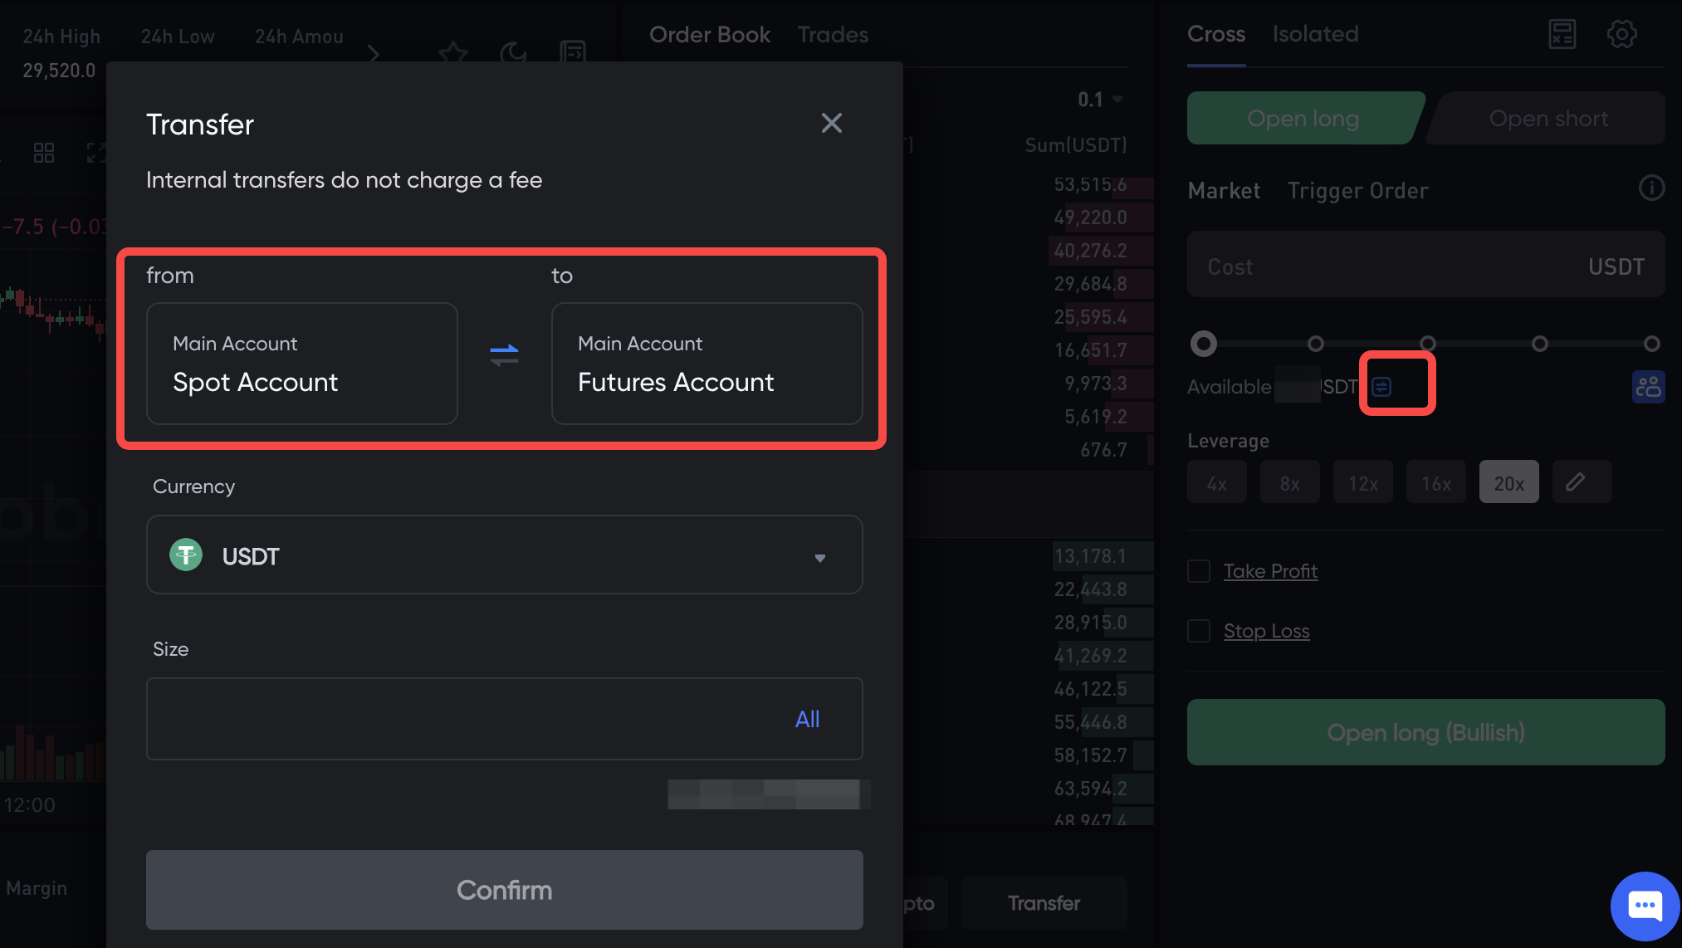
Task: Close the Transfer dialog
Action: (831, 123)
